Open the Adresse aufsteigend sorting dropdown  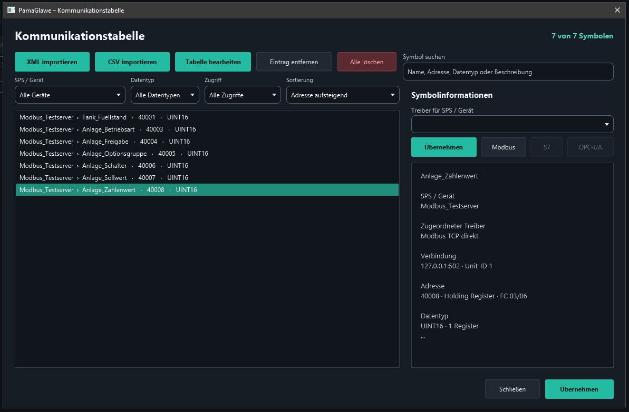tap(343, 95)
